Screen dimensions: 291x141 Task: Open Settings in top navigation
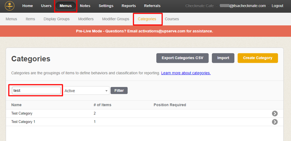click(106, 6)
